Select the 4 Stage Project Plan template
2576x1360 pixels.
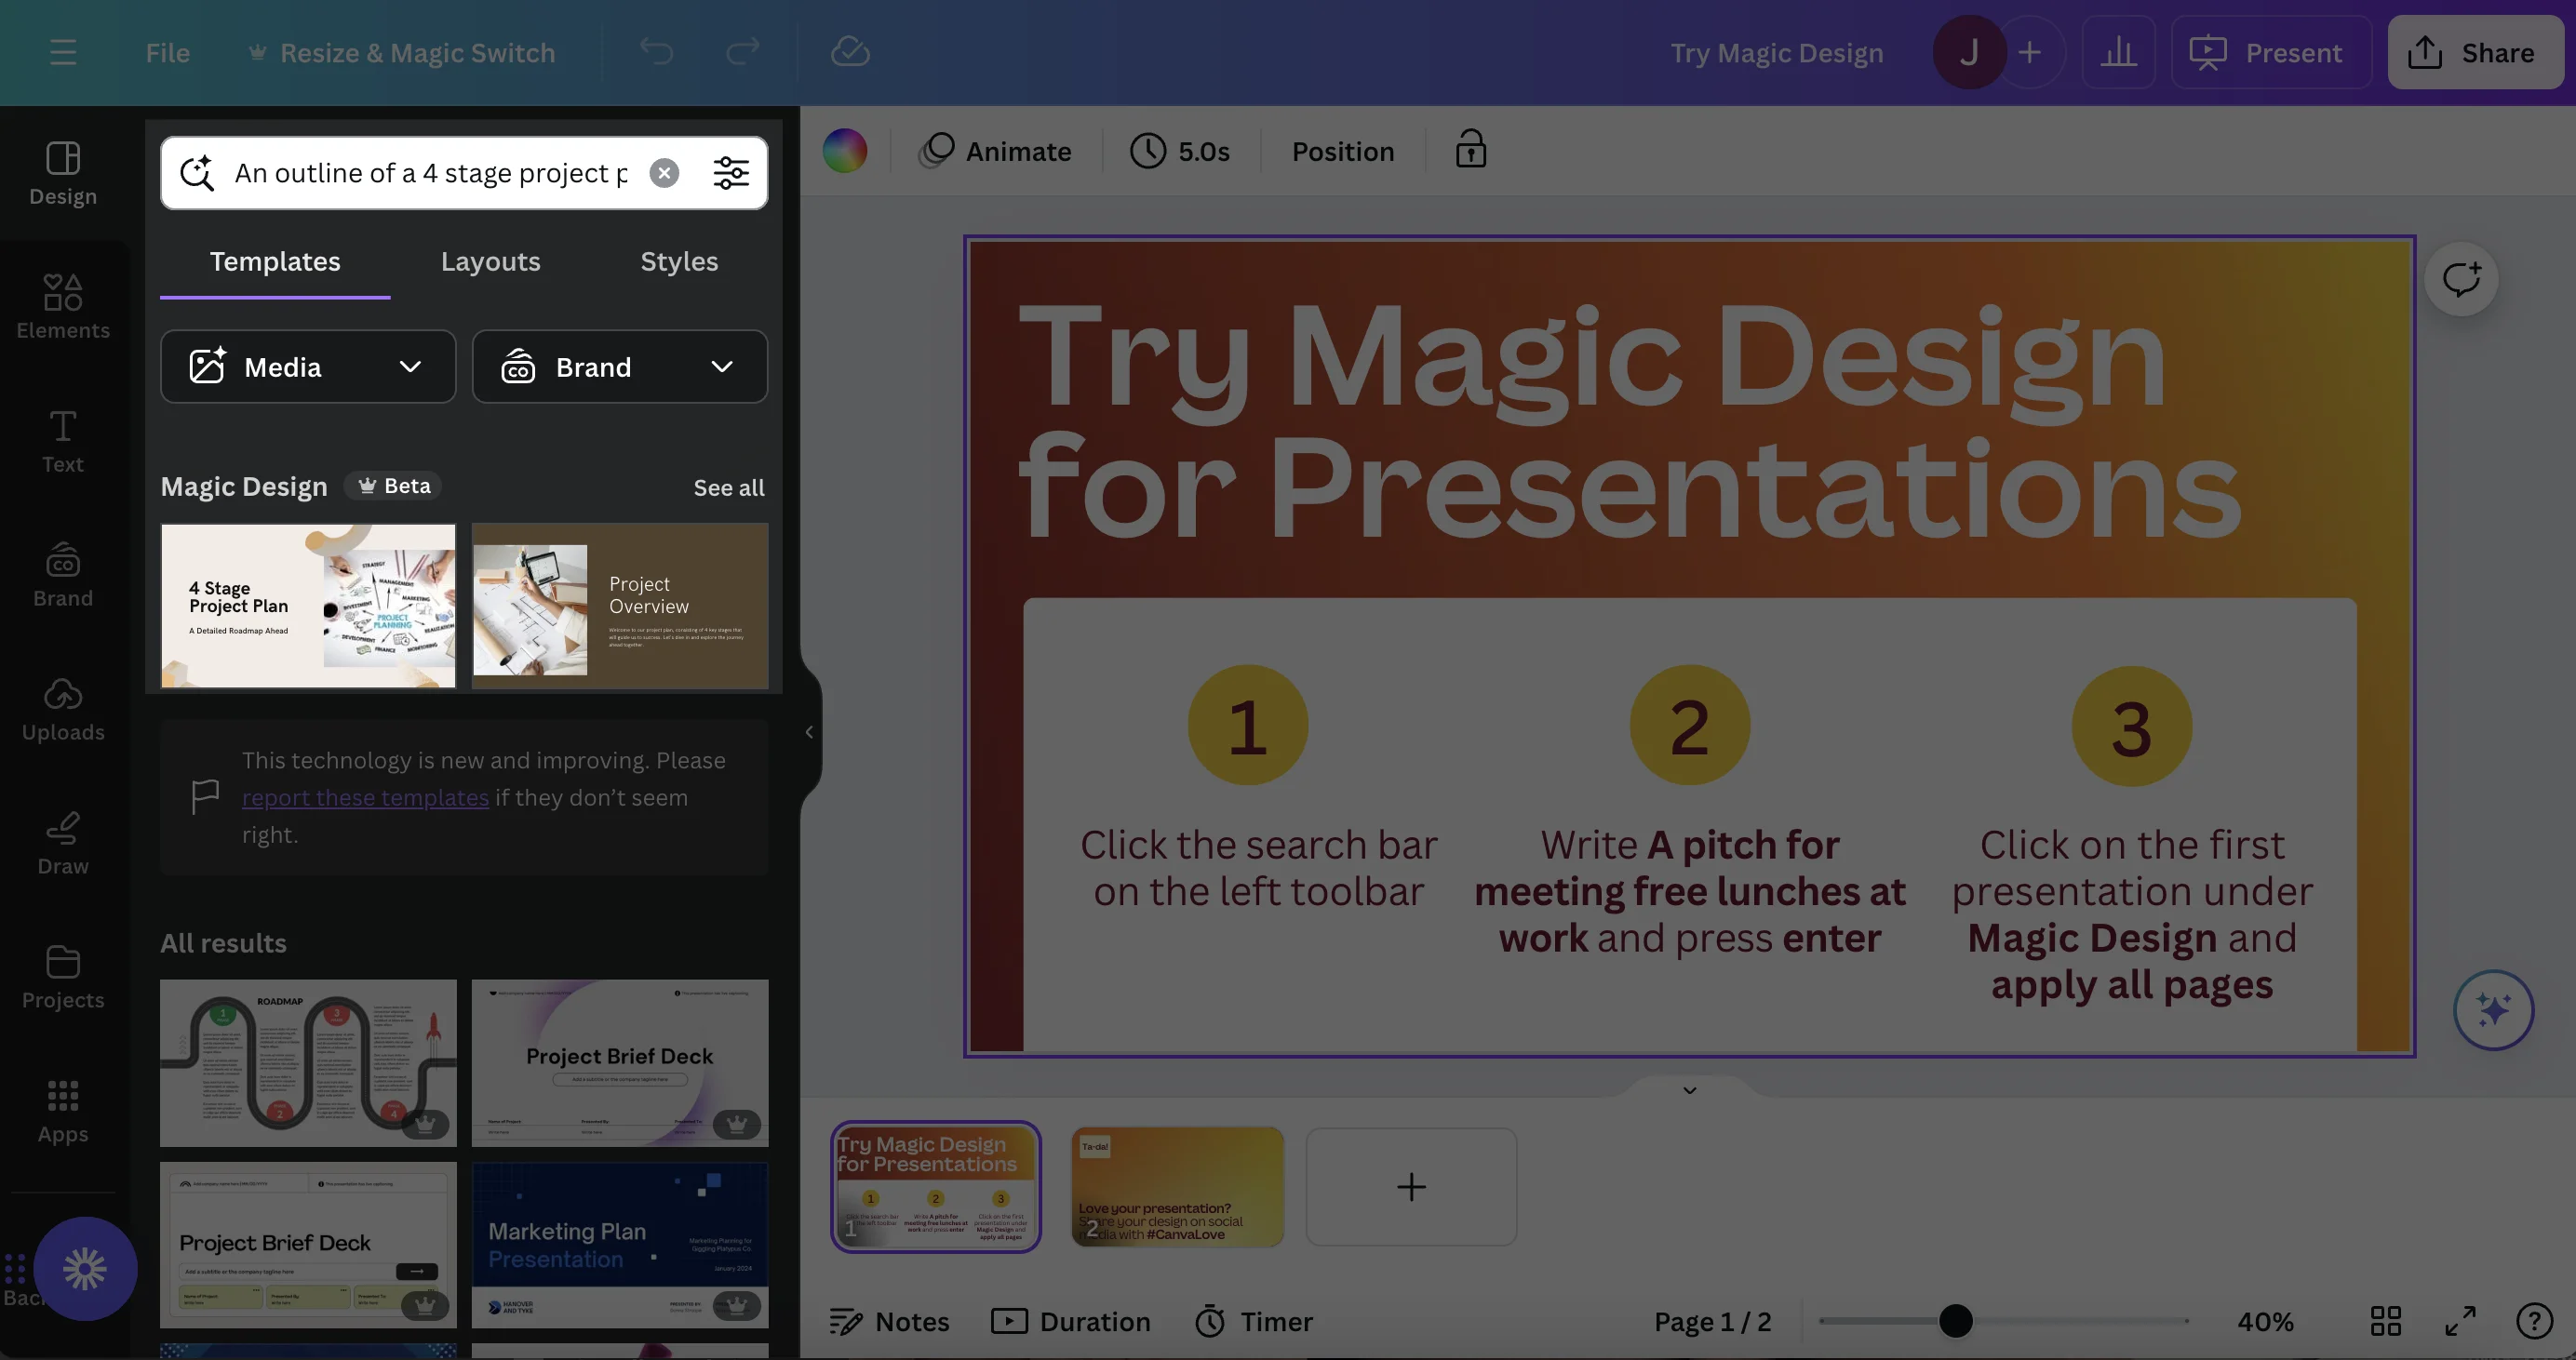tap(308, 606)
